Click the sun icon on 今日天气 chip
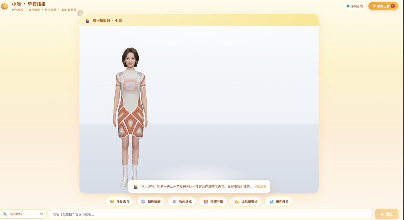The height and width of the screenshot is (220, 404). [x=112, y=201]
